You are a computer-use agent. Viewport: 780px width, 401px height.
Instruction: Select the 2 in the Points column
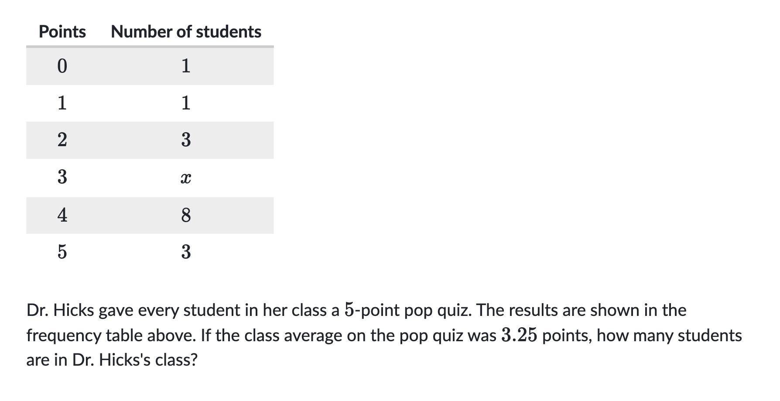click(62, 140)
